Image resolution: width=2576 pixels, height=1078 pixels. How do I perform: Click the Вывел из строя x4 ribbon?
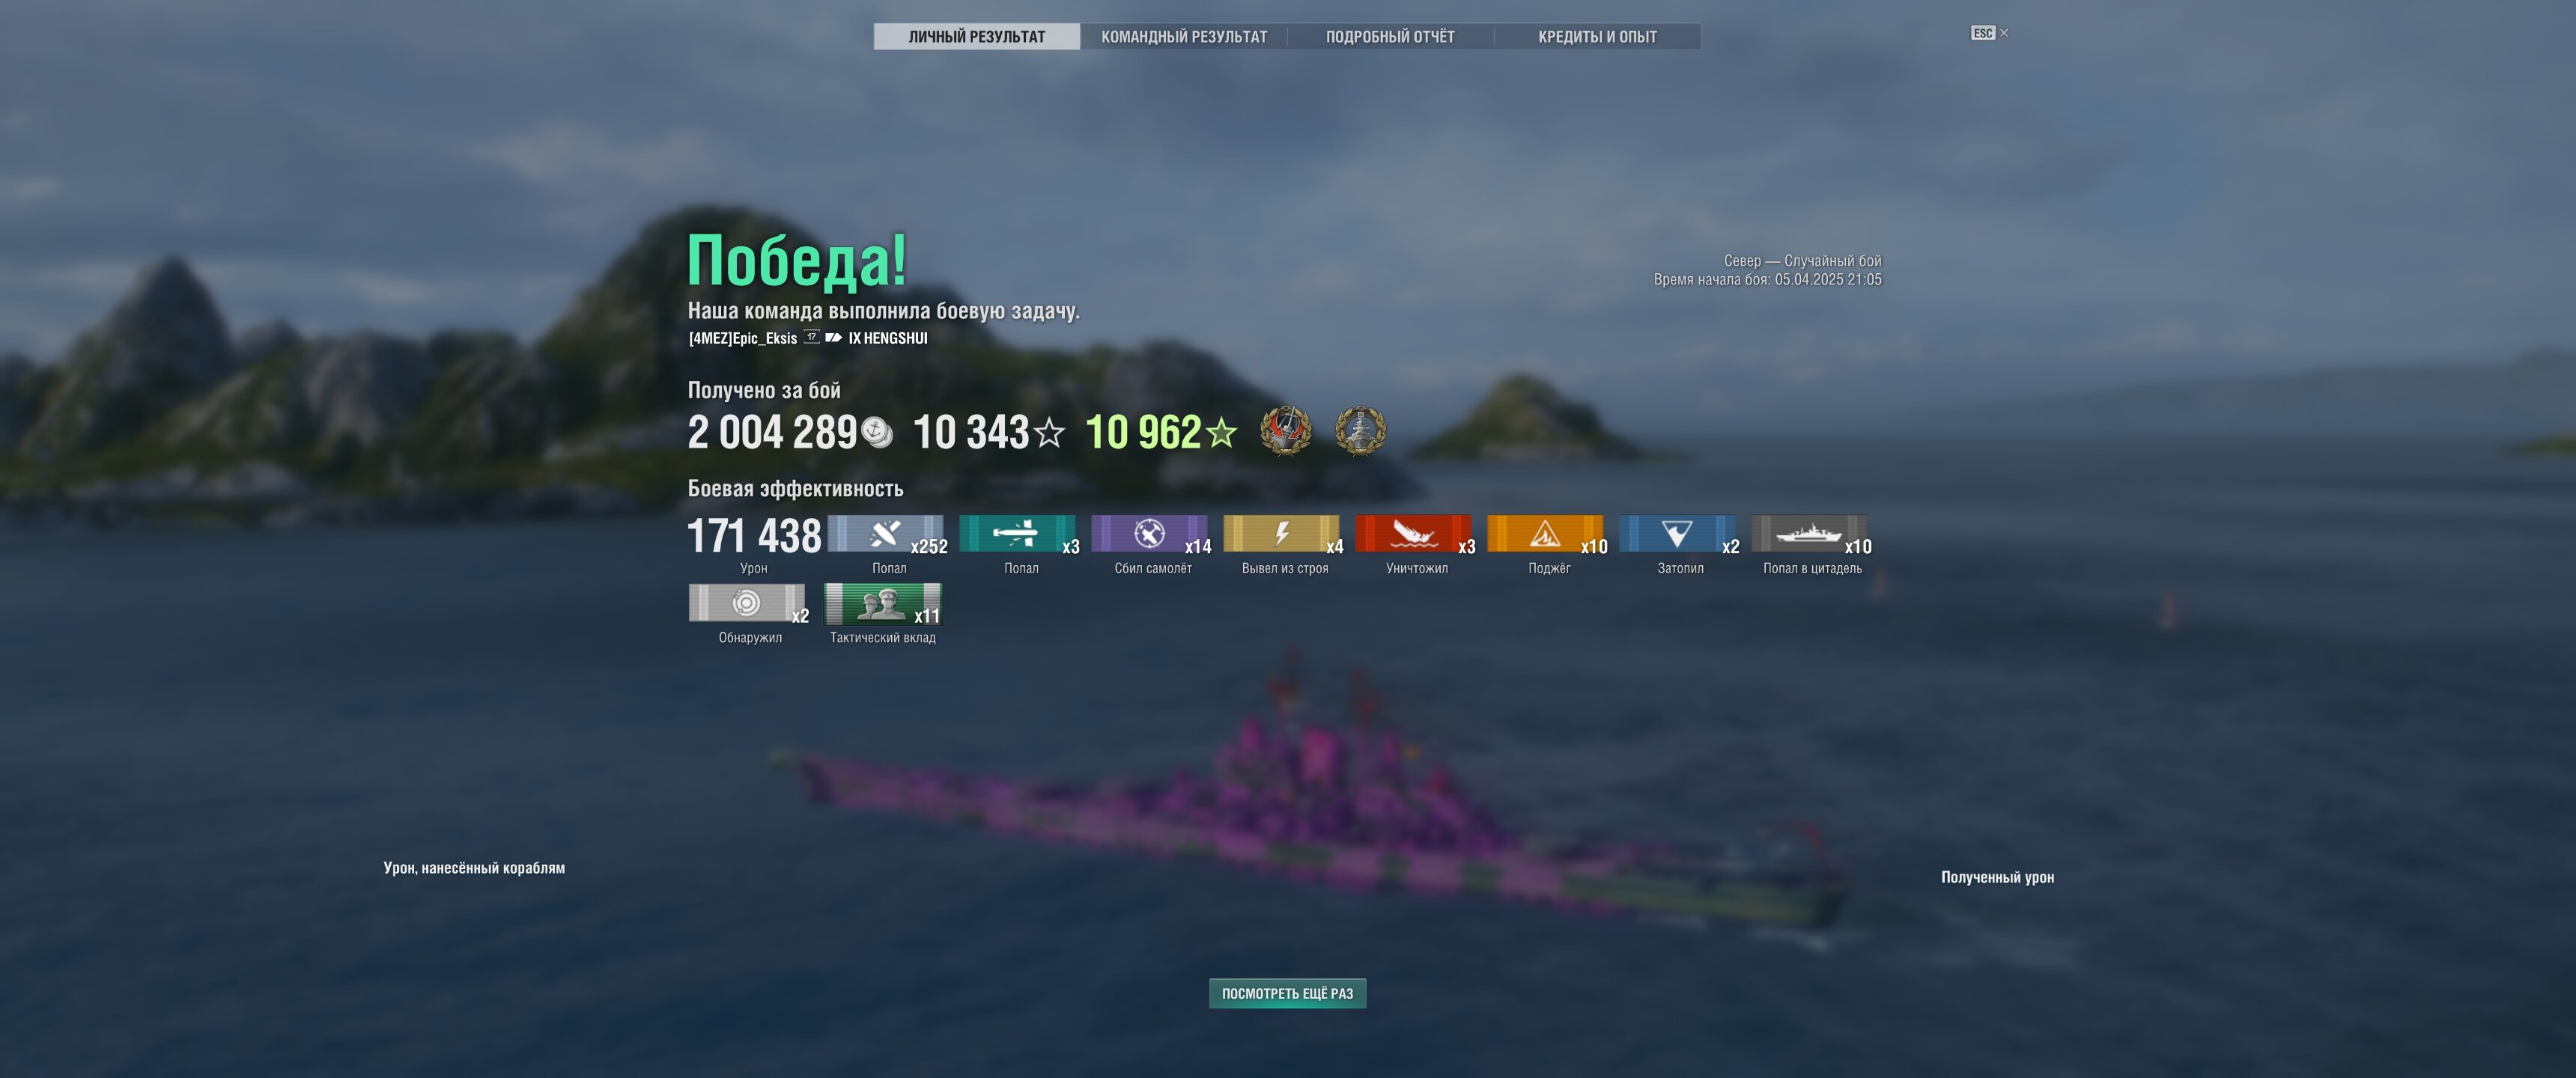(1282, 534)
